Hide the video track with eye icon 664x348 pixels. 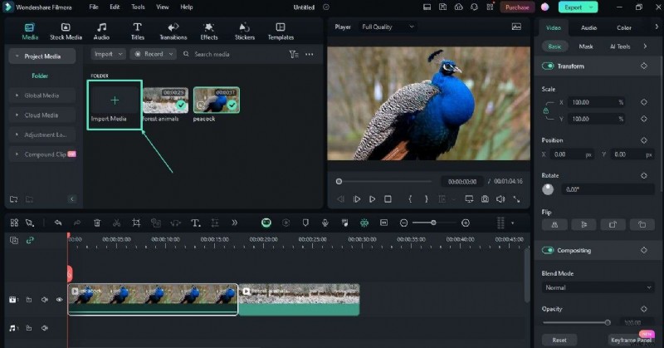click(x=59, y=300)
